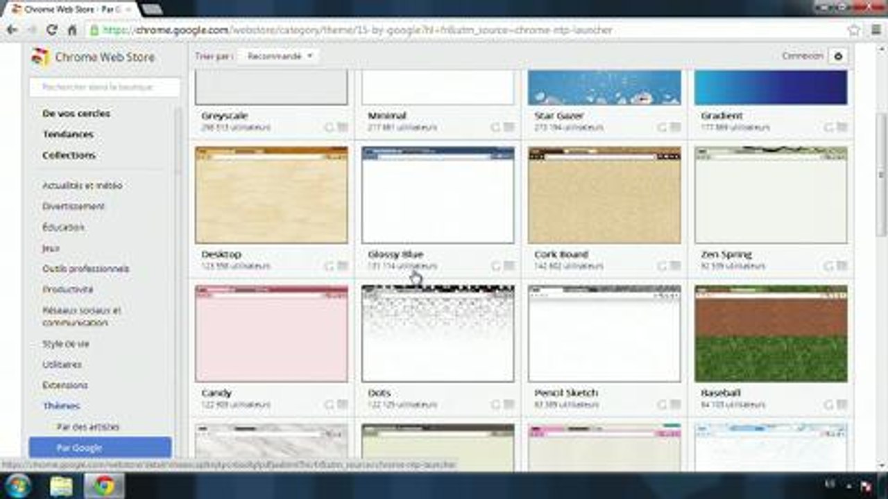Open the Baseball theme thumbnail

click(771, 333)
